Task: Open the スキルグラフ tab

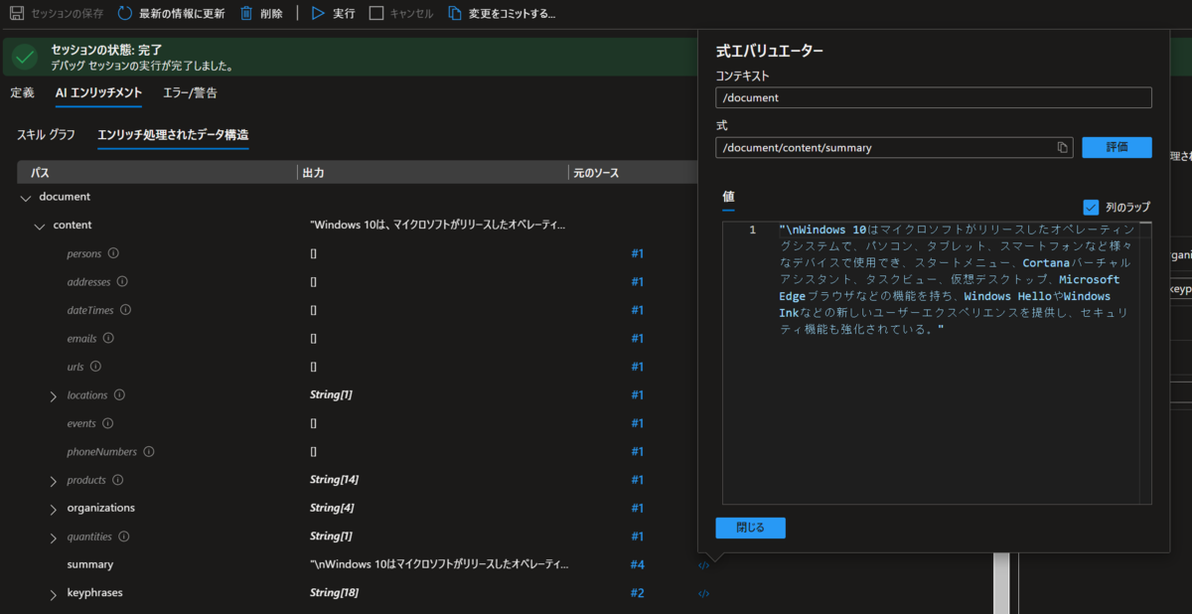Action: coord(44,132)
